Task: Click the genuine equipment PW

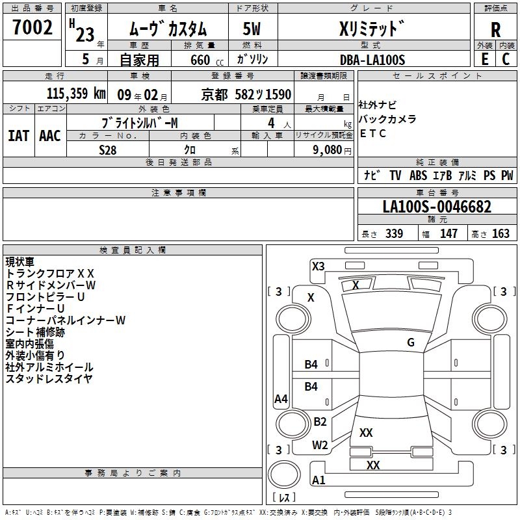Action: point(507,175)
